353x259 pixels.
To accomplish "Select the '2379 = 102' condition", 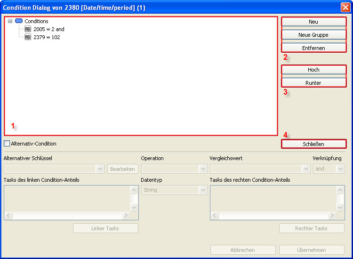I will [46, 37].
